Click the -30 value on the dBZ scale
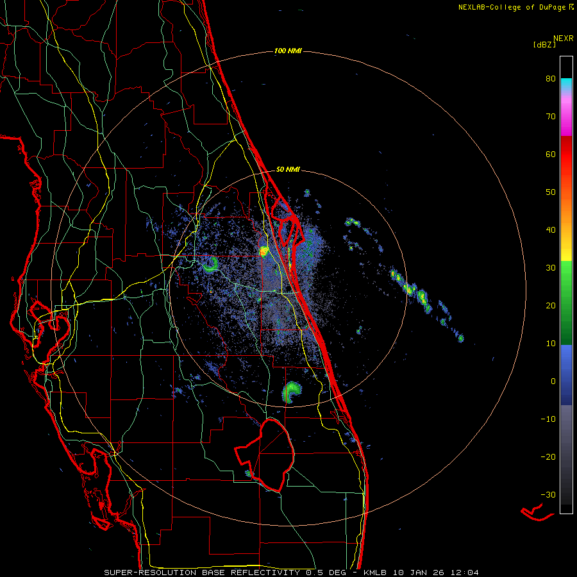The height and width of the screenshot is (577, 577). click(x=548, y=496)
